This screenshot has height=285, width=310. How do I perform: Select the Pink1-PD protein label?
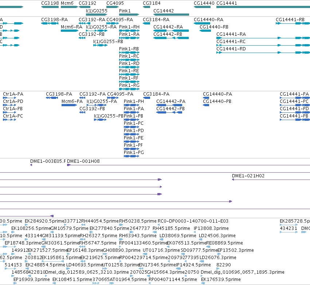pyautogui.click(x=134, y=131)
